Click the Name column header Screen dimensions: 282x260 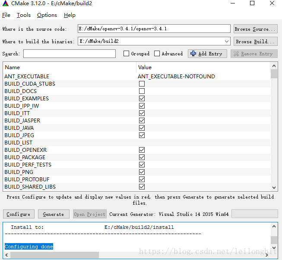[70, 67]
